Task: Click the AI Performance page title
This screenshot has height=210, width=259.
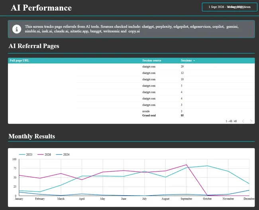Action: (41, 8)
